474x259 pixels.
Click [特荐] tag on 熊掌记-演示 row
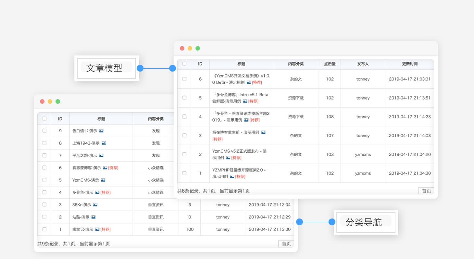(106, 230)
